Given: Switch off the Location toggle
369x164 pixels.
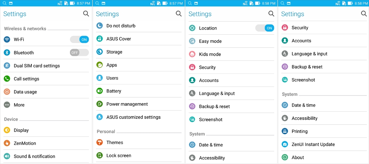Looking at the screenshot, I should coord(265,28).
